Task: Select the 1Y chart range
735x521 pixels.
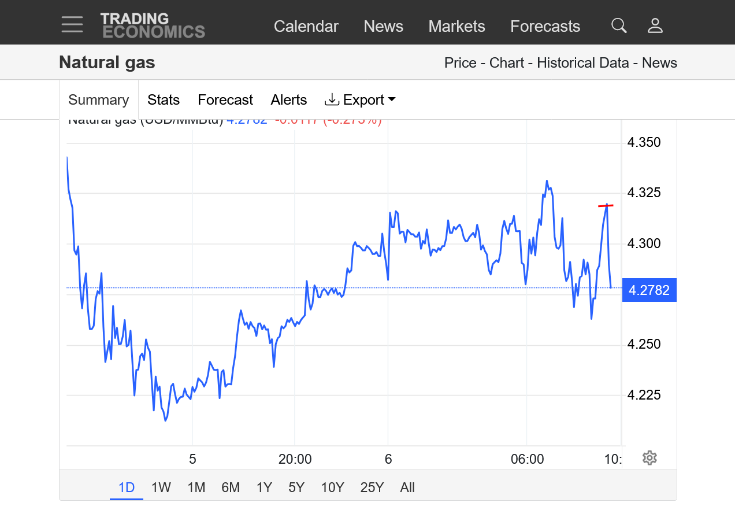Action: (x=264, y=487)
